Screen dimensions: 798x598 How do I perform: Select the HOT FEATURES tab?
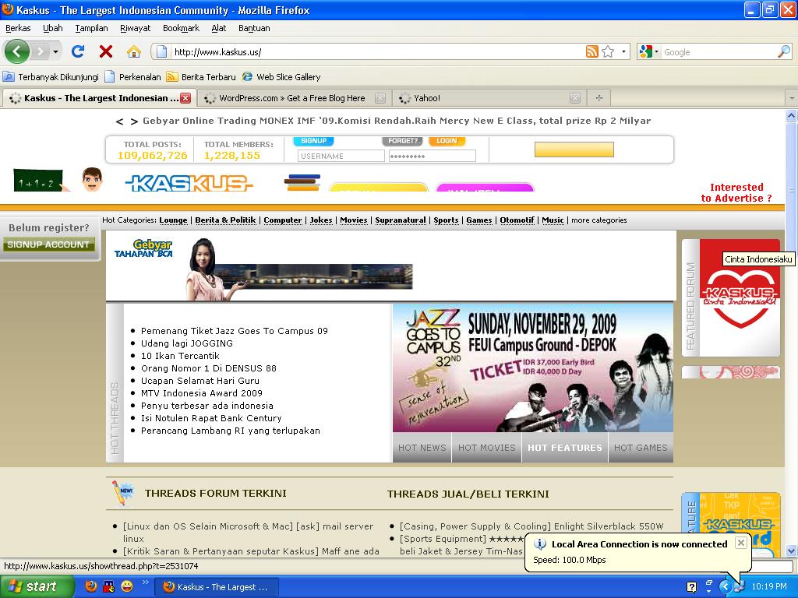tap(565, 448)
